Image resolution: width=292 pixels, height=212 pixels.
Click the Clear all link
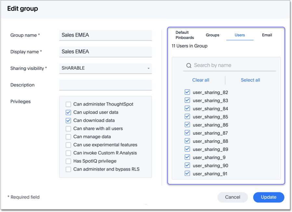click(201, 80)
